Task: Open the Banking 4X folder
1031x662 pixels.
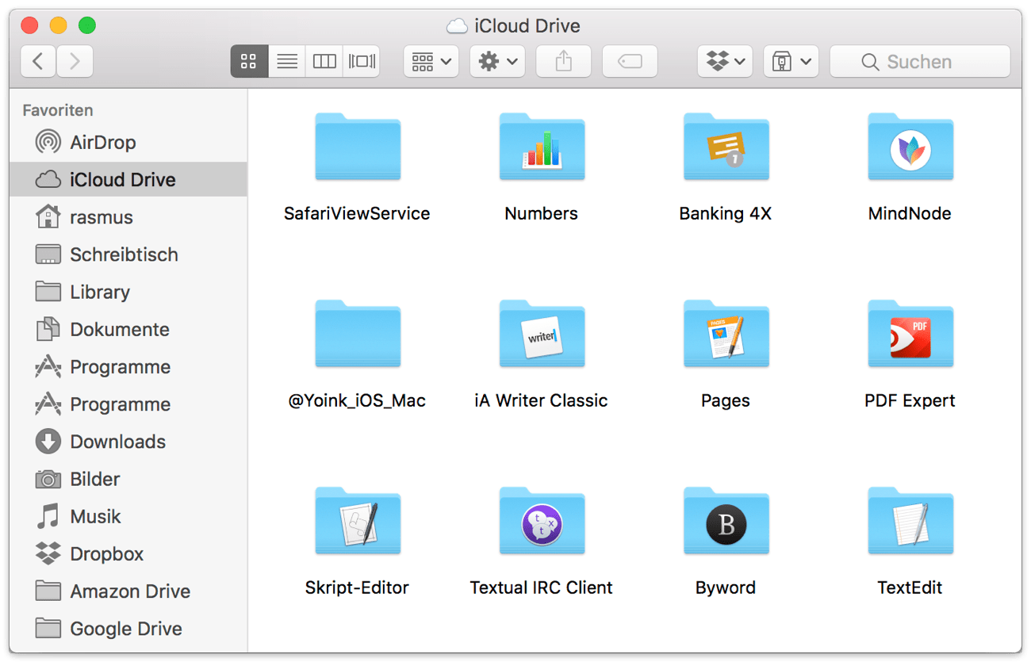Action: (726, 147)
